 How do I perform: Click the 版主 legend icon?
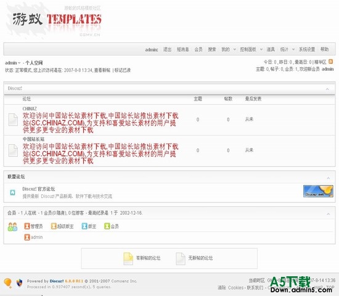(84, 226)
